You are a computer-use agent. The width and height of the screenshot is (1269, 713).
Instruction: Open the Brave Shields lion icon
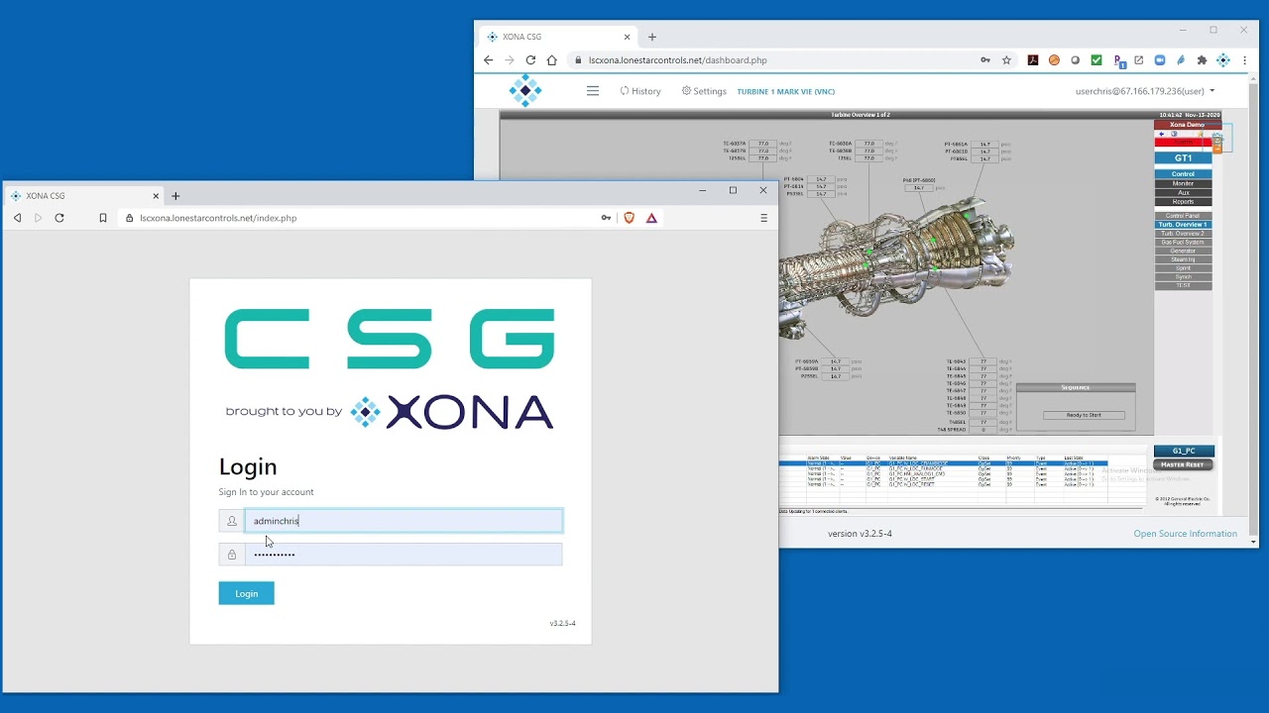click(x=629, y=218)
